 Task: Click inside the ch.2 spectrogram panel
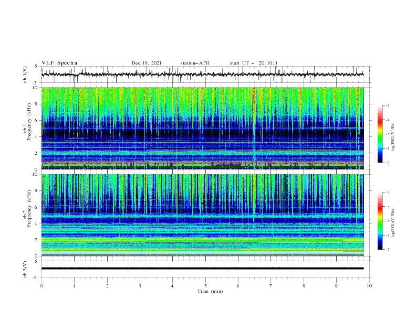(202, 215)
